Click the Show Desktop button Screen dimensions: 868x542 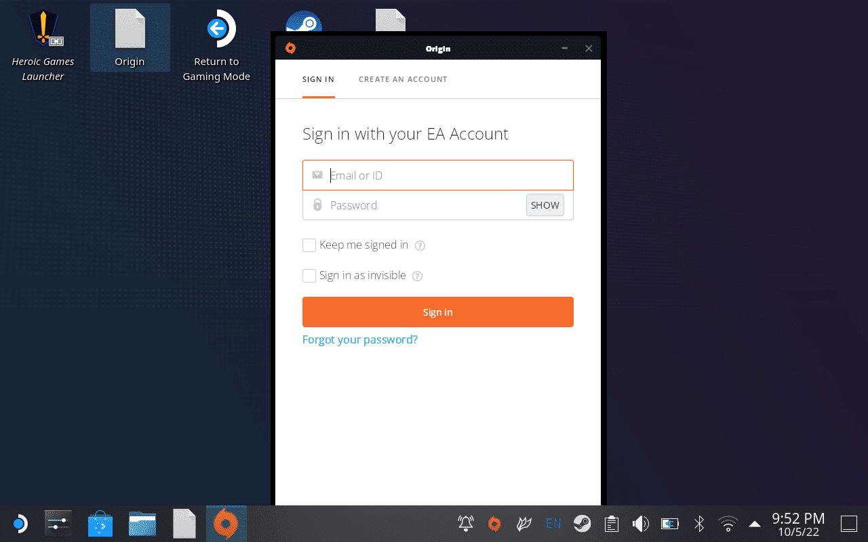click(849, 524)
